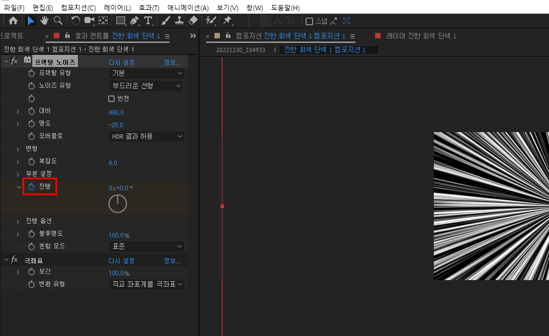Expand the 대비 property arrow

tap(18, 111)
